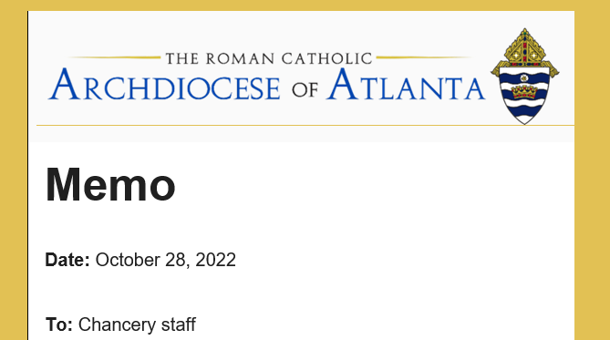This screenshot has width=610, height=340.
Task: Click the blue word "Archdiocese" in logo
Action: point(164,85)
